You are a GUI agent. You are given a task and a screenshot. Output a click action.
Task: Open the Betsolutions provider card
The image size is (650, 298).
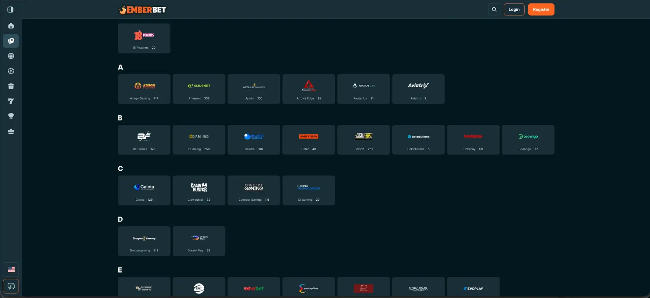tap(418, 140)
